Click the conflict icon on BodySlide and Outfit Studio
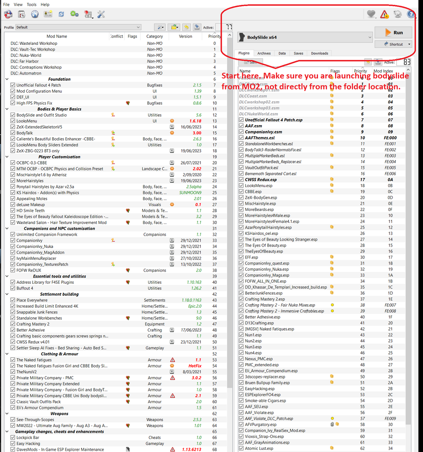This screenshot has height=452, width=423. click(x=113, y=115)
